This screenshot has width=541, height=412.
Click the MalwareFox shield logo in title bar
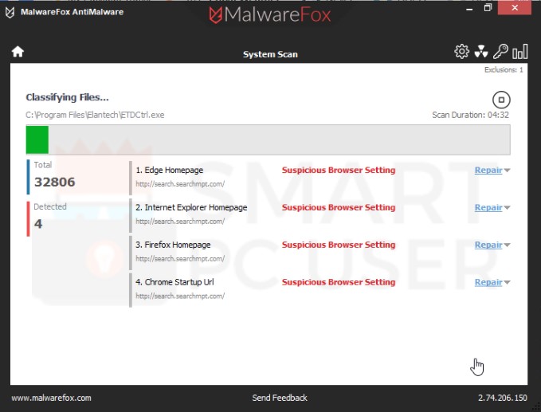(10, 12)
